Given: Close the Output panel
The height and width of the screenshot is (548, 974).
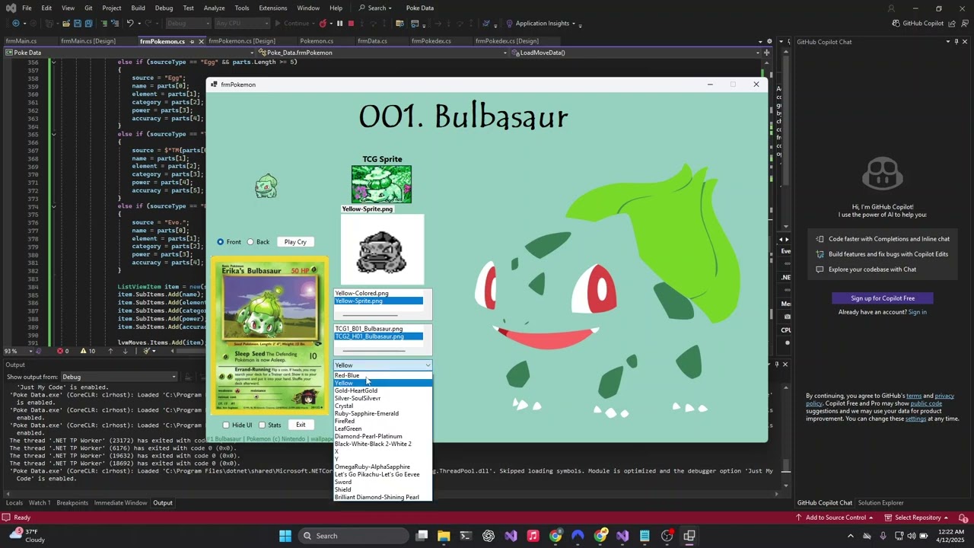Looking at the screenshot, I should point(785,365).
